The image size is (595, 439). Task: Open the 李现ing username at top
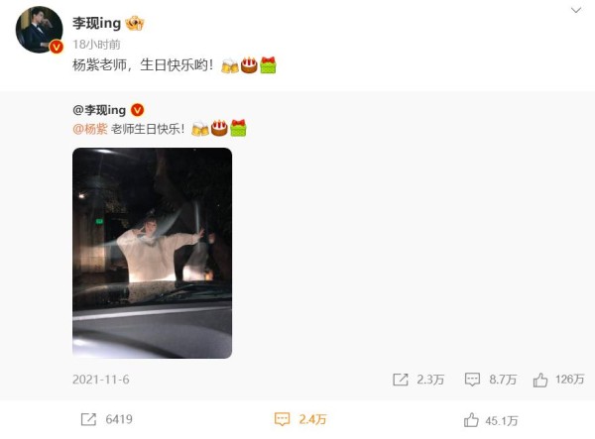pos(97,23)
